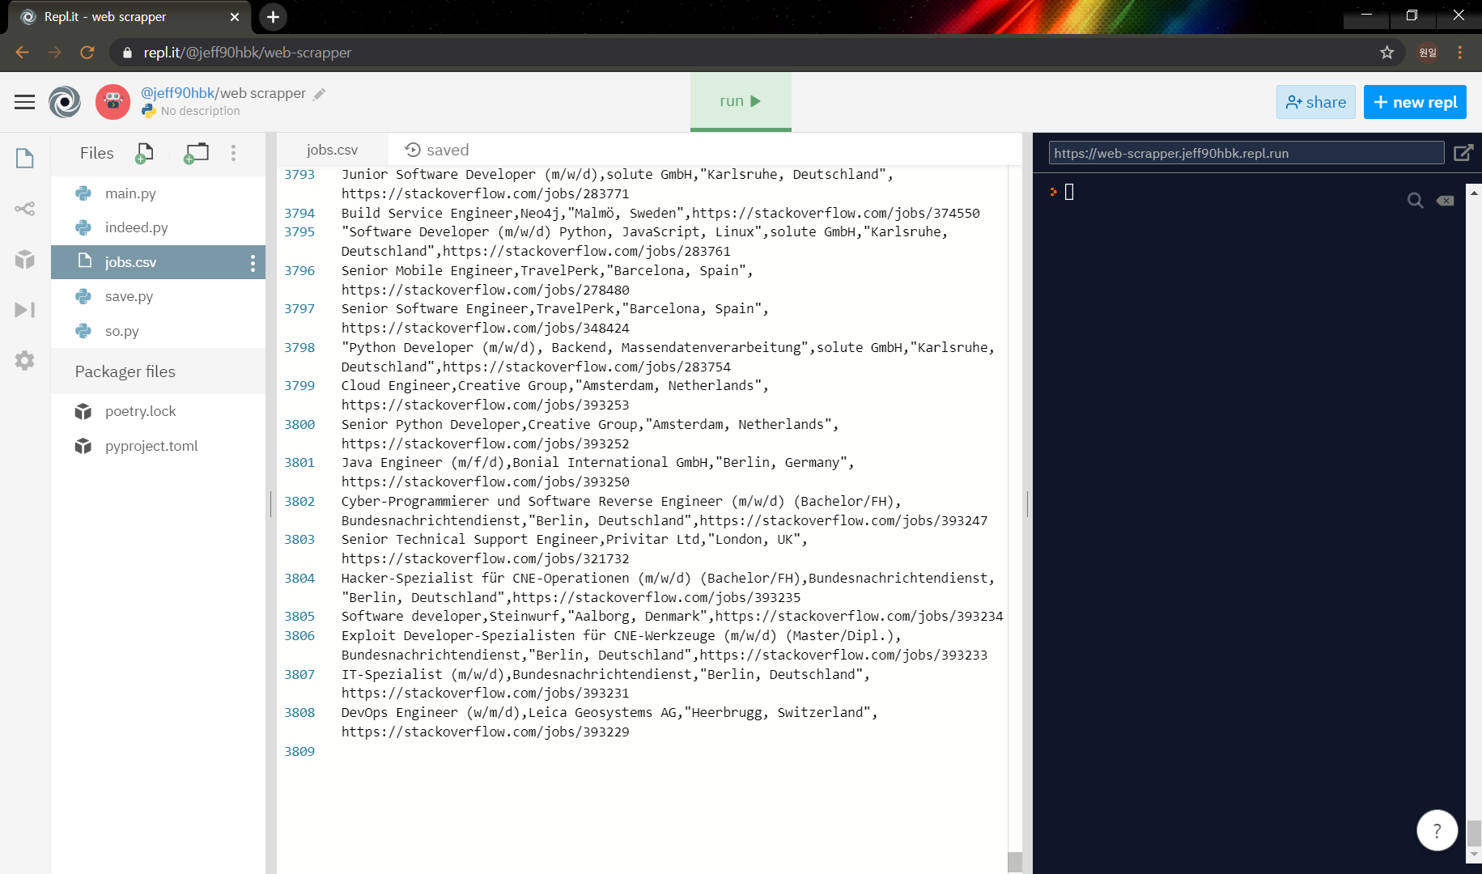
Task: Select the jobs.csv editor tab
Action: [332, 150]
